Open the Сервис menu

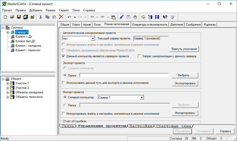64,10
